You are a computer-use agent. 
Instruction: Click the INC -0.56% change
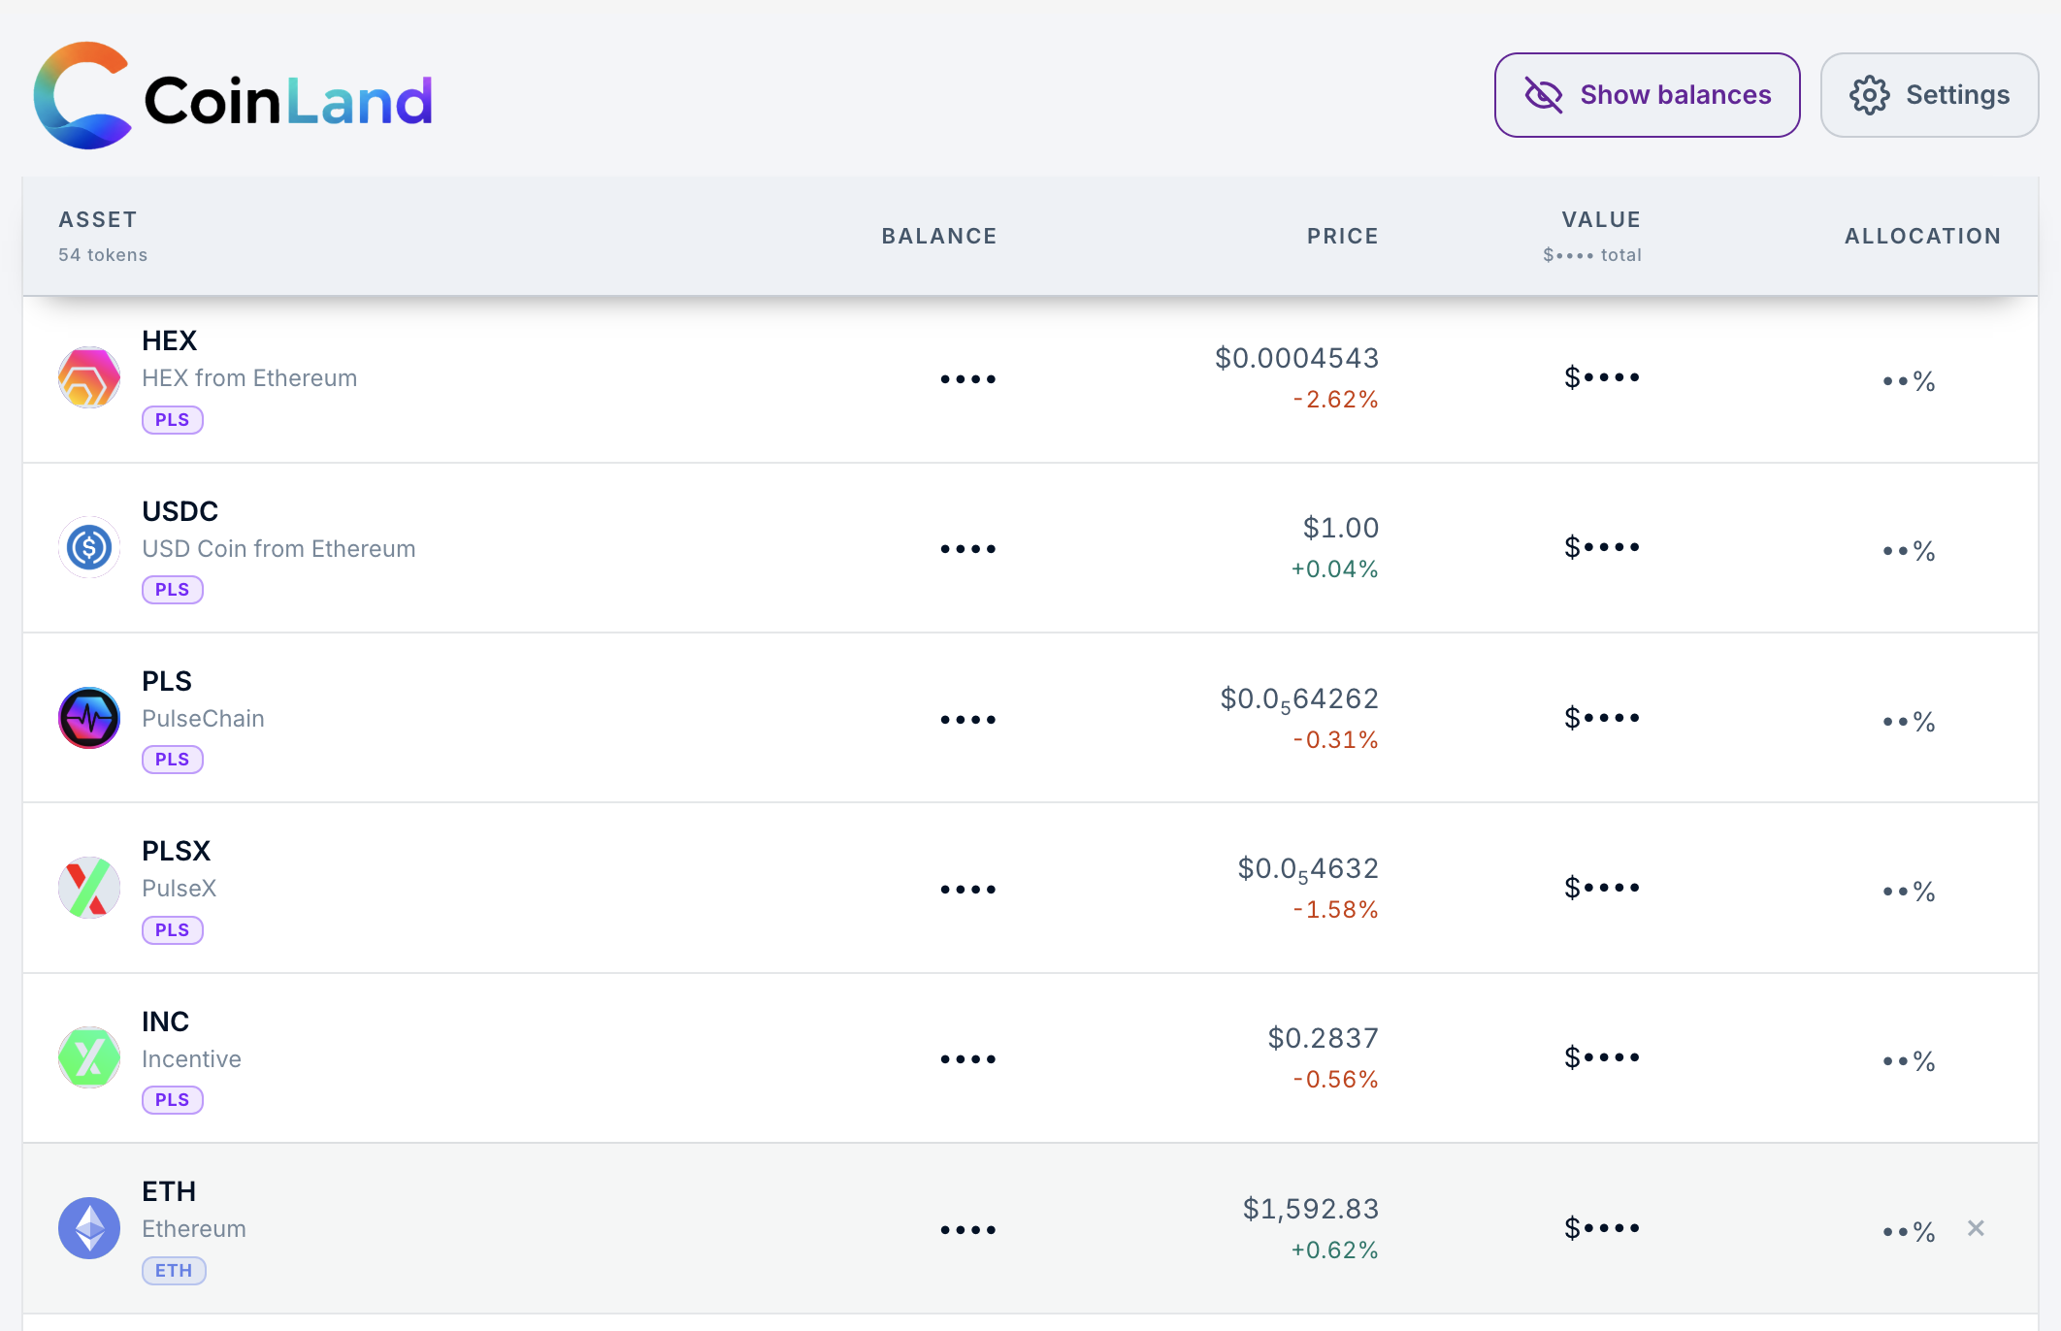(1335, 1080)
